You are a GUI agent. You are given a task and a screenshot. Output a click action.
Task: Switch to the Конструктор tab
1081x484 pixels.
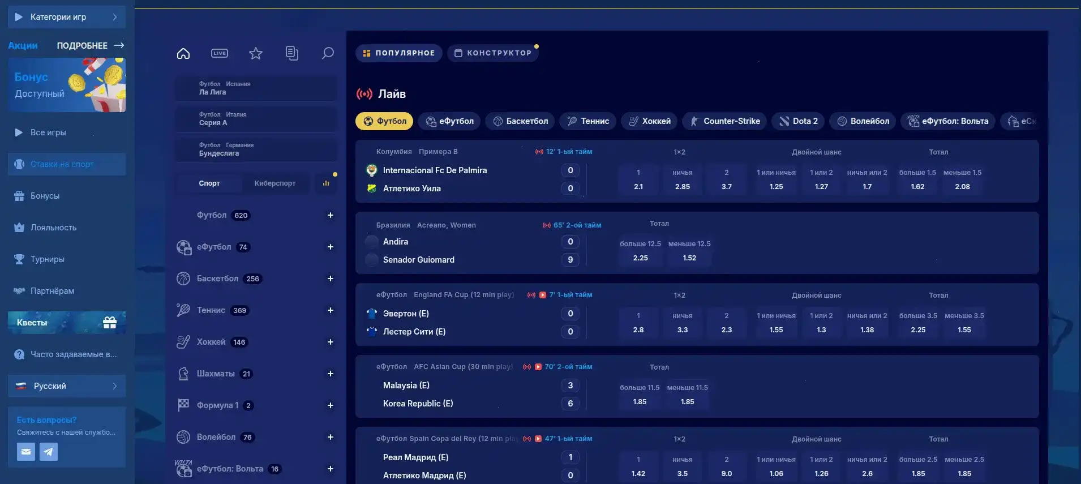tap(493, 53)
